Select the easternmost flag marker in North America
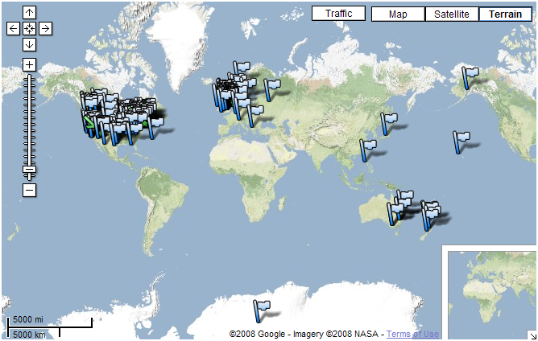Screen dimensions: 538x341 (x=155, y=127)
